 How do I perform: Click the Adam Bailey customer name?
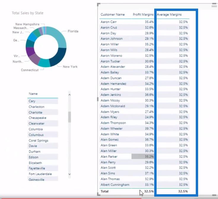pos(110,72)
